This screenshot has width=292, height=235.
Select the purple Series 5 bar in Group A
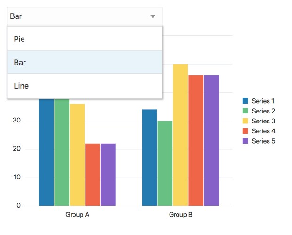[x=108, y=174]
